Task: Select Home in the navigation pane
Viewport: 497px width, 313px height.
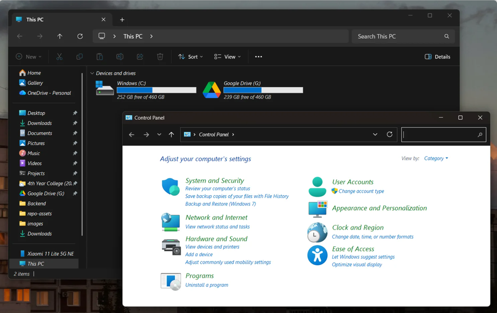Action: [x=30, y=73]
